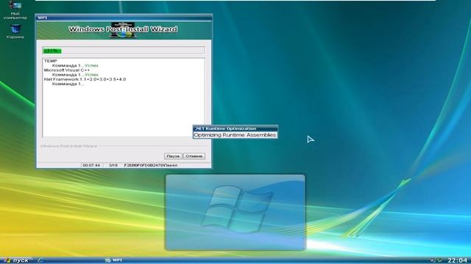The height and width of the screenshot is (264, 471).
Task: Click the Комманда 1 line under Net Framework
Action: point(68,84)
